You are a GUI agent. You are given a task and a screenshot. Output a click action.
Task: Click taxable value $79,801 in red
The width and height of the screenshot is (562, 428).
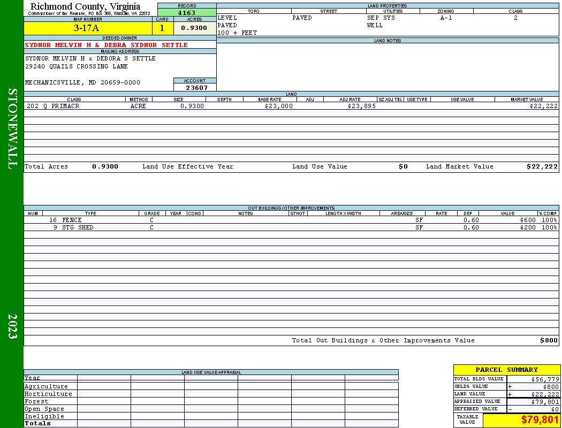pyautogui.click(x=540, y=420)
